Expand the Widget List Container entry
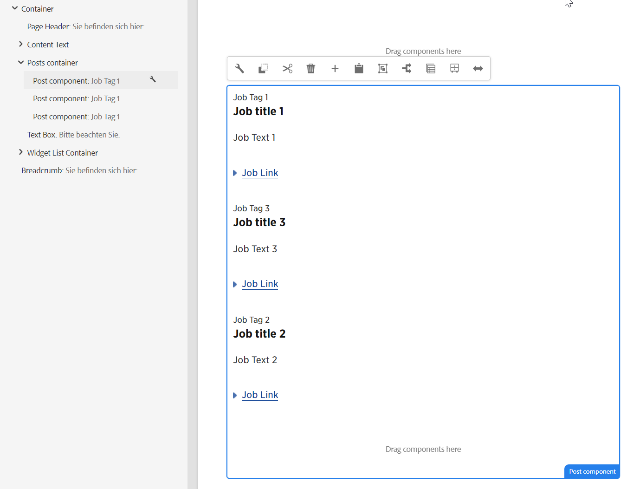Image resolution: width=627 pixels, height=489 pixels. tap(20, 152)
